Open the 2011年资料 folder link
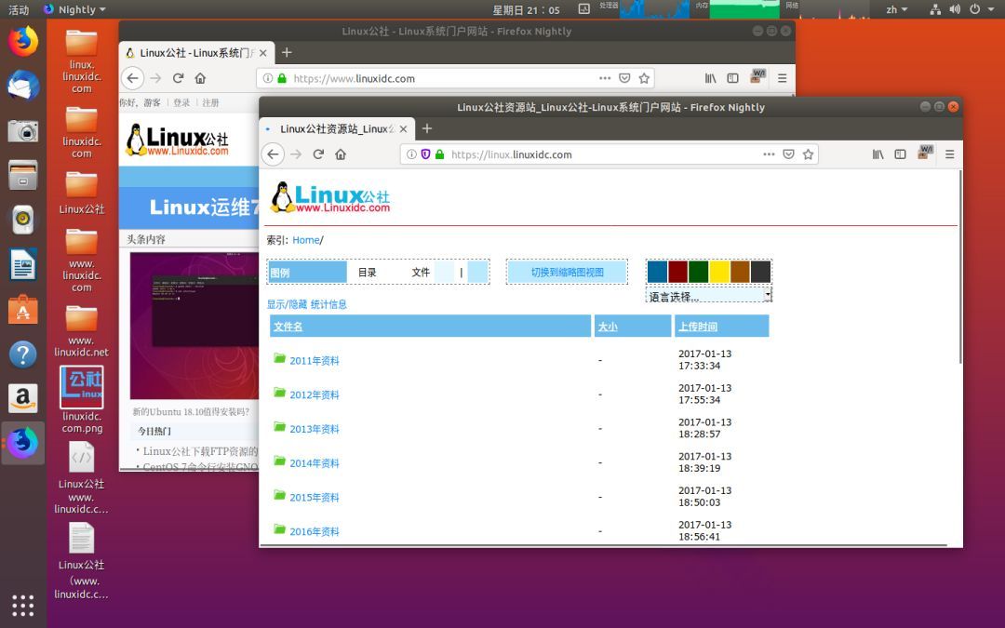 click(315, 361)
